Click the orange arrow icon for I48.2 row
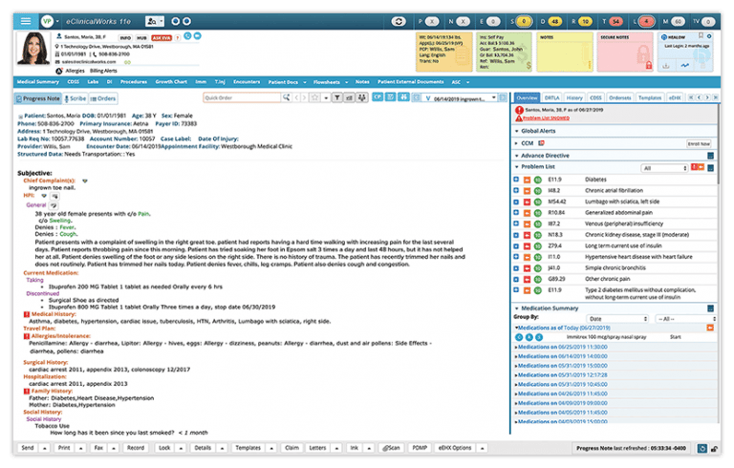This screenshot has width=734, height=468. [x=527, y=191]
